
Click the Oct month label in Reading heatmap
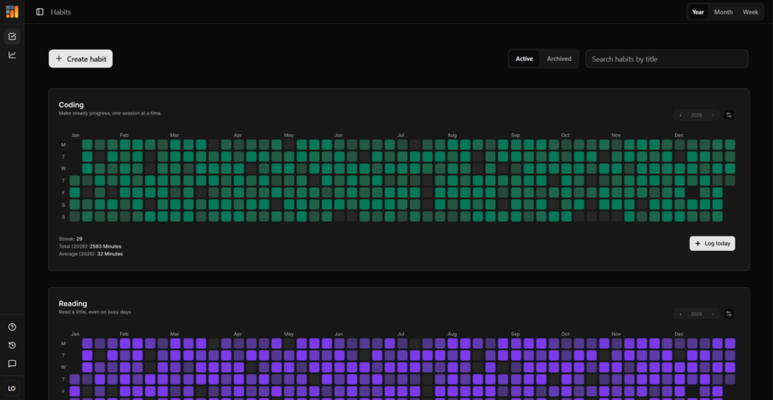point(565,334)
